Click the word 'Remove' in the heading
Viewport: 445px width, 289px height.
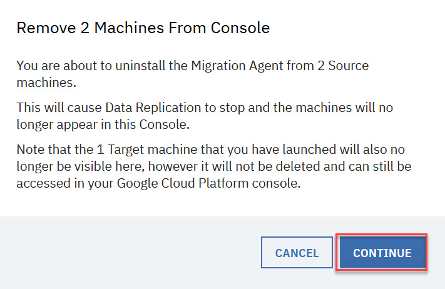[x=38, y=28]
